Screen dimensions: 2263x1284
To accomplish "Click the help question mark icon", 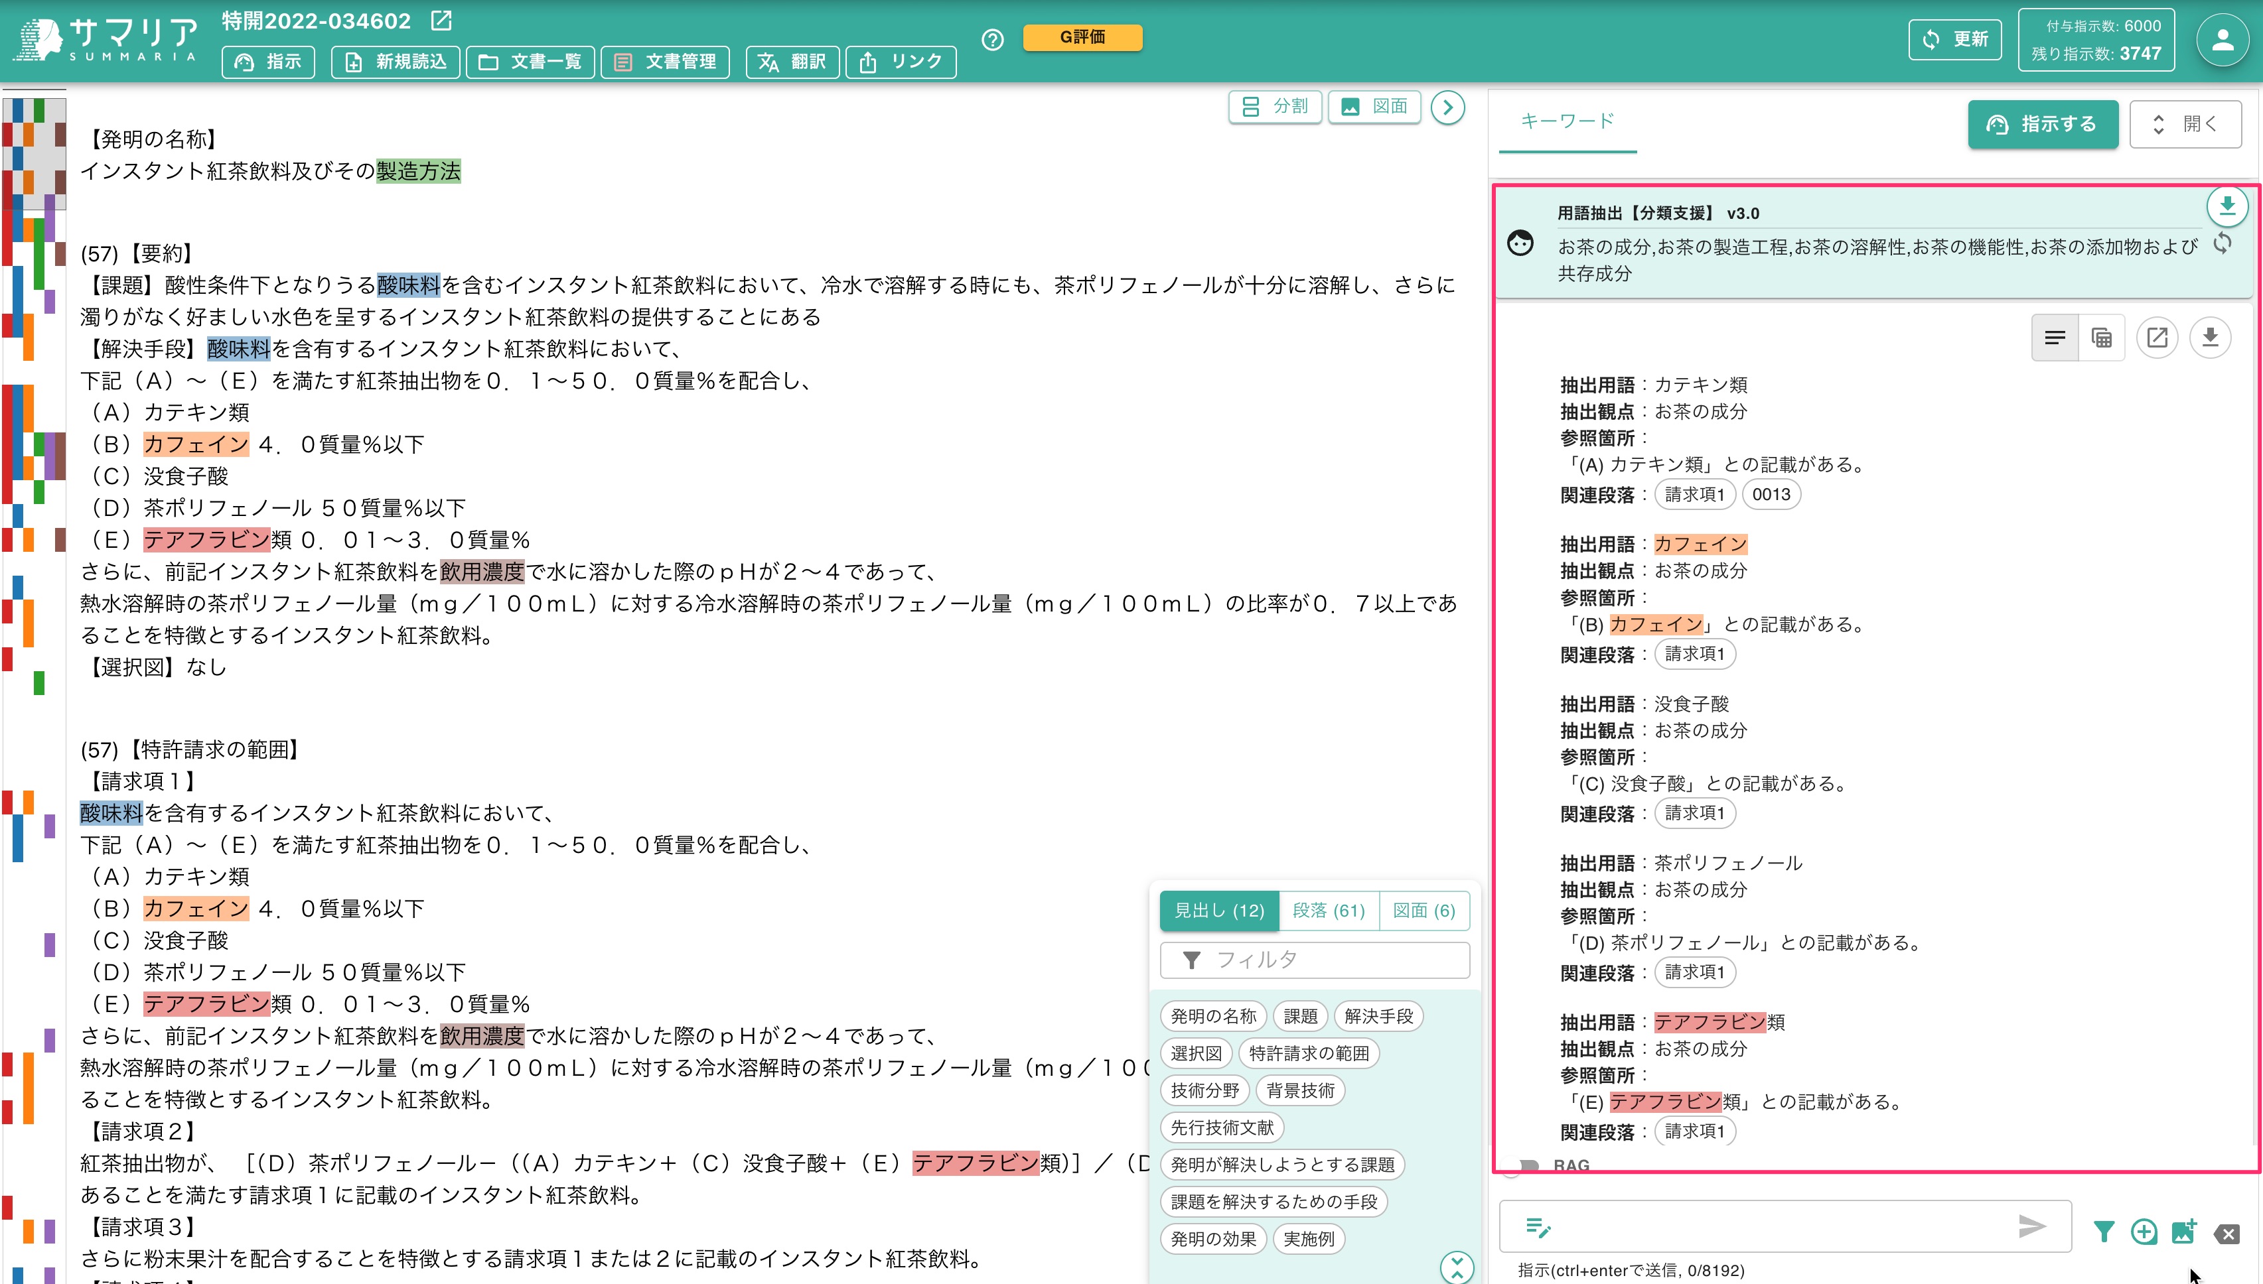I will [x=993, y=40].
